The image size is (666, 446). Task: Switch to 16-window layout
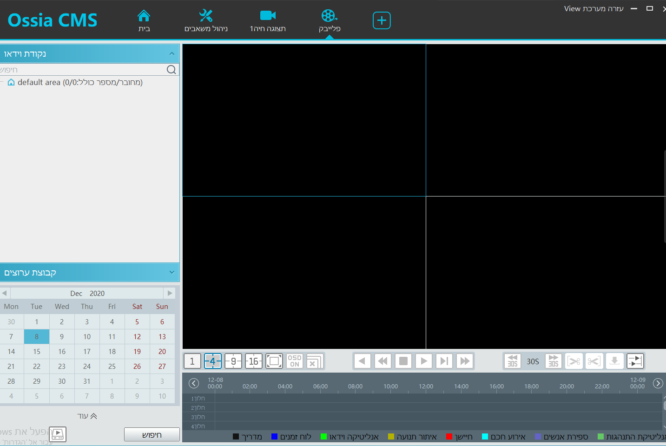(254, 361)
